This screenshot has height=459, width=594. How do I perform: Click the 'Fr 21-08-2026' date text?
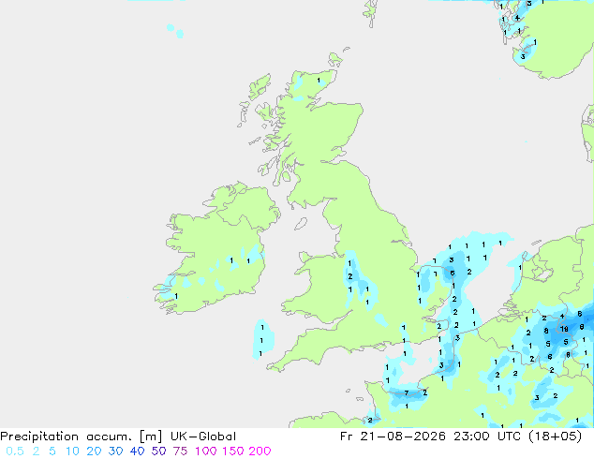coord(393,437)
